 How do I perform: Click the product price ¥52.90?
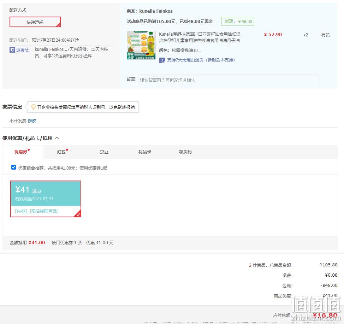tap(273, 35)
